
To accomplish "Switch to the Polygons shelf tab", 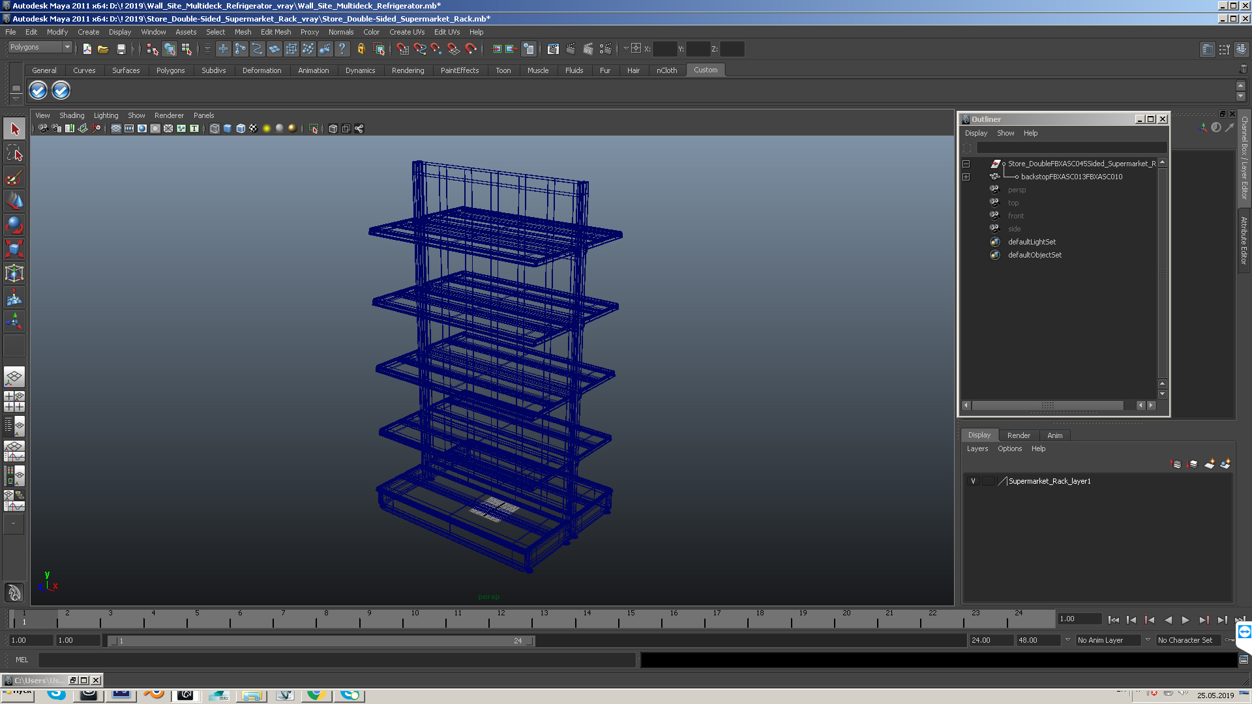I will click(170, 70).
